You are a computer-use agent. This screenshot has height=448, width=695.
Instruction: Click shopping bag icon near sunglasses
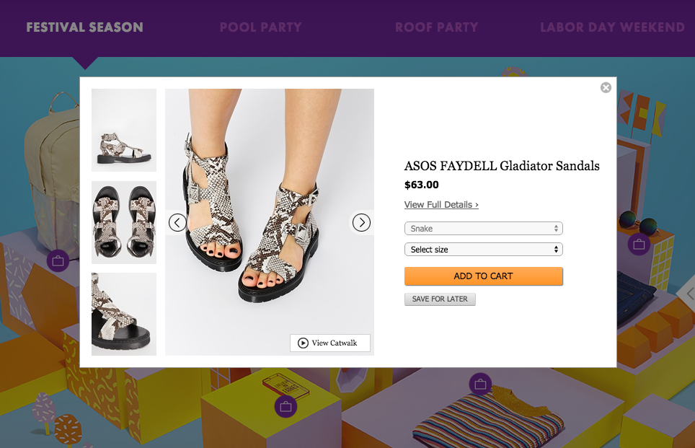(639, 245)
